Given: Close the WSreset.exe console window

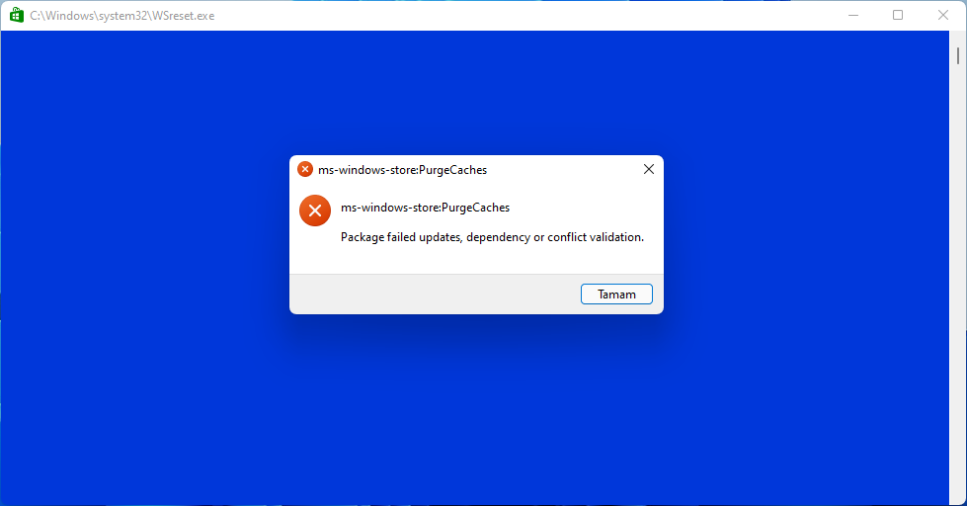Looking at the screenshot, I should point(943,16).
